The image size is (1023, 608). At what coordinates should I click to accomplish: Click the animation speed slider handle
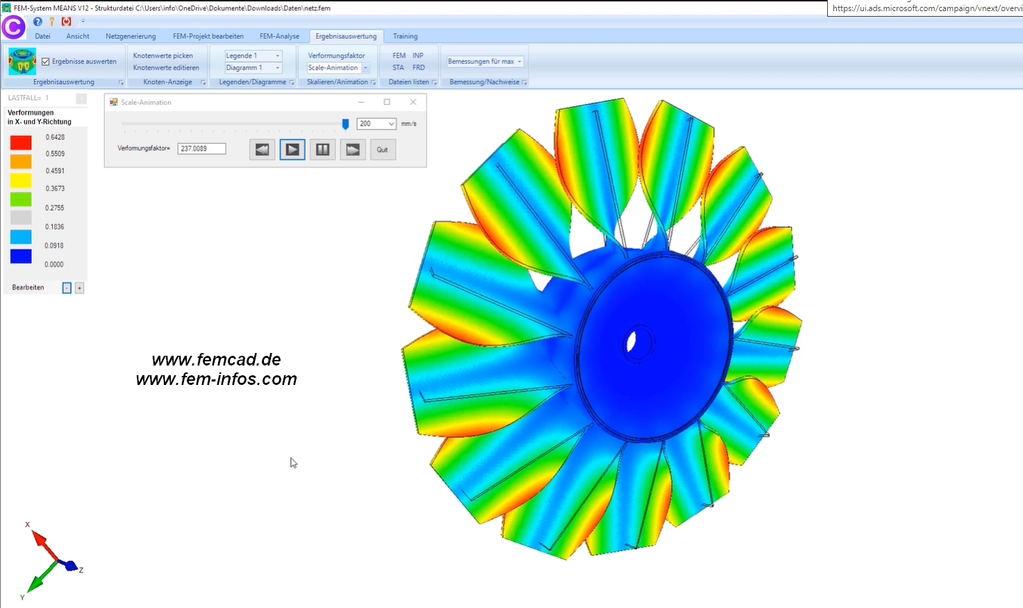pos(345,124)
